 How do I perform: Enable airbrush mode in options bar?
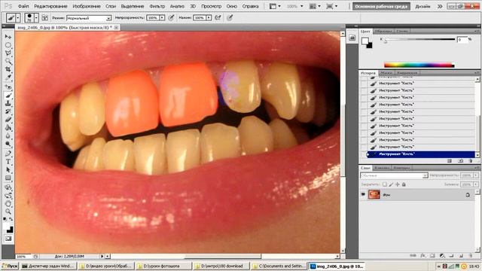tap(218, 18)
